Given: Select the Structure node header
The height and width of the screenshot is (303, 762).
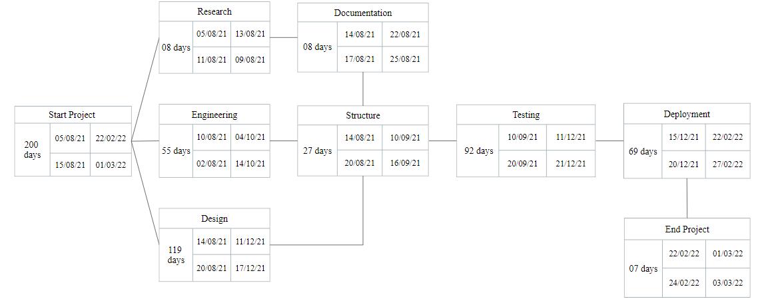Looking at the screenshot, I should pyautogui.click(x=363, y=116).
